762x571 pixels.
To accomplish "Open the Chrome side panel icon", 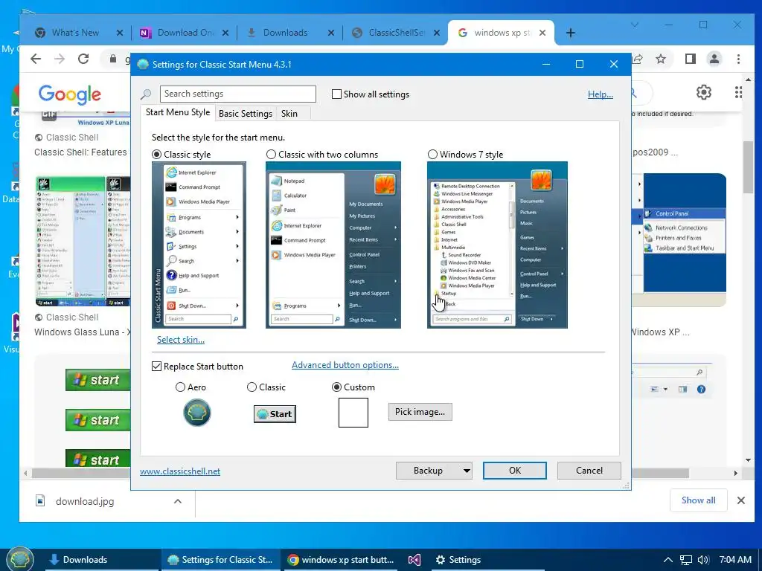I will point(690,59).
